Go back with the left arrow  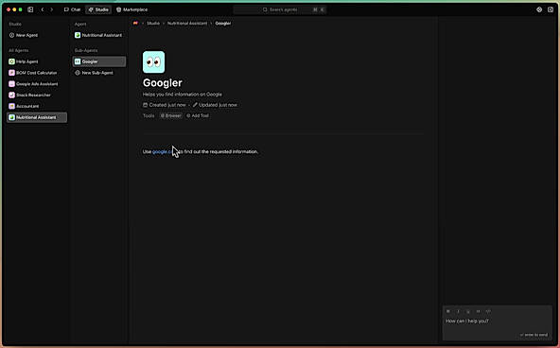[43, 9]
